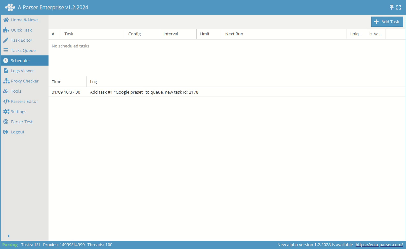Click the Time column header in log
The height and width of the screenshot is (249, 406).
(56, 82)
